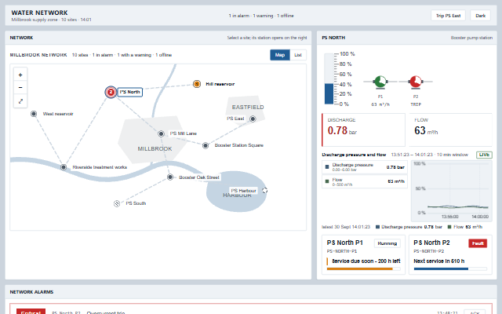Viewport: 502px width, 314px height.
Task: Select PS Mill Lane site marker
Action: pyautogui.click(x=161, y=133)
